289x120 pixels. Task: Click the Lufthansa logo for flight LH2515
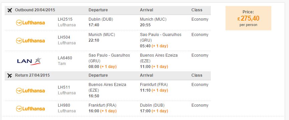30,23
